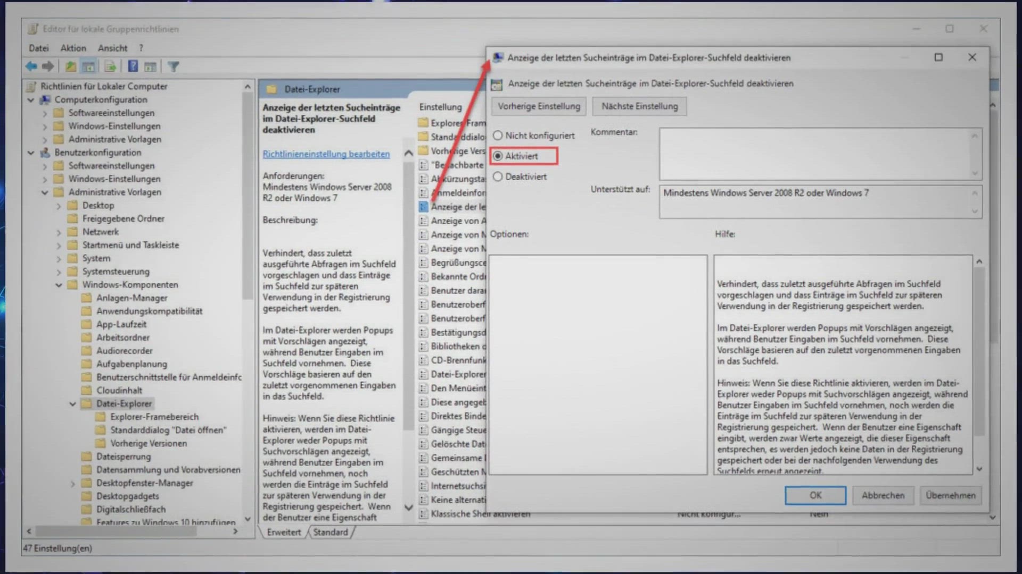The image size is (1022, 574).
Task: Click the blue back arrow toolbar icon
Action: 31,66
